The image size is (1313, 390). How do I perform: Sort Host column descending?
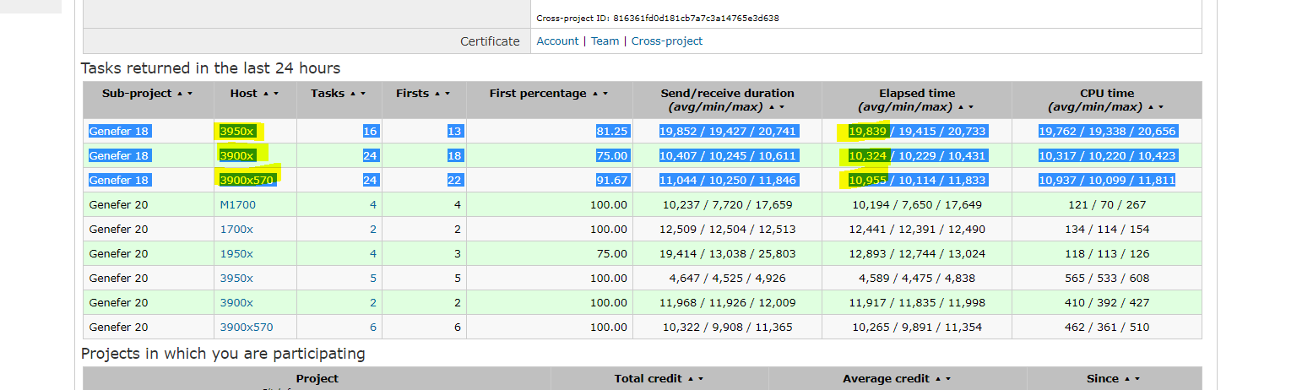tap(276, 94)
